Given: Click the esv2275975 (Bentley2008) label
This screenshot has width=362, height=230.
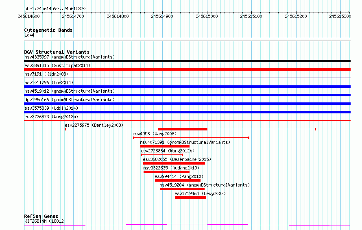Looking at the screenshot, I should (94, 125).
